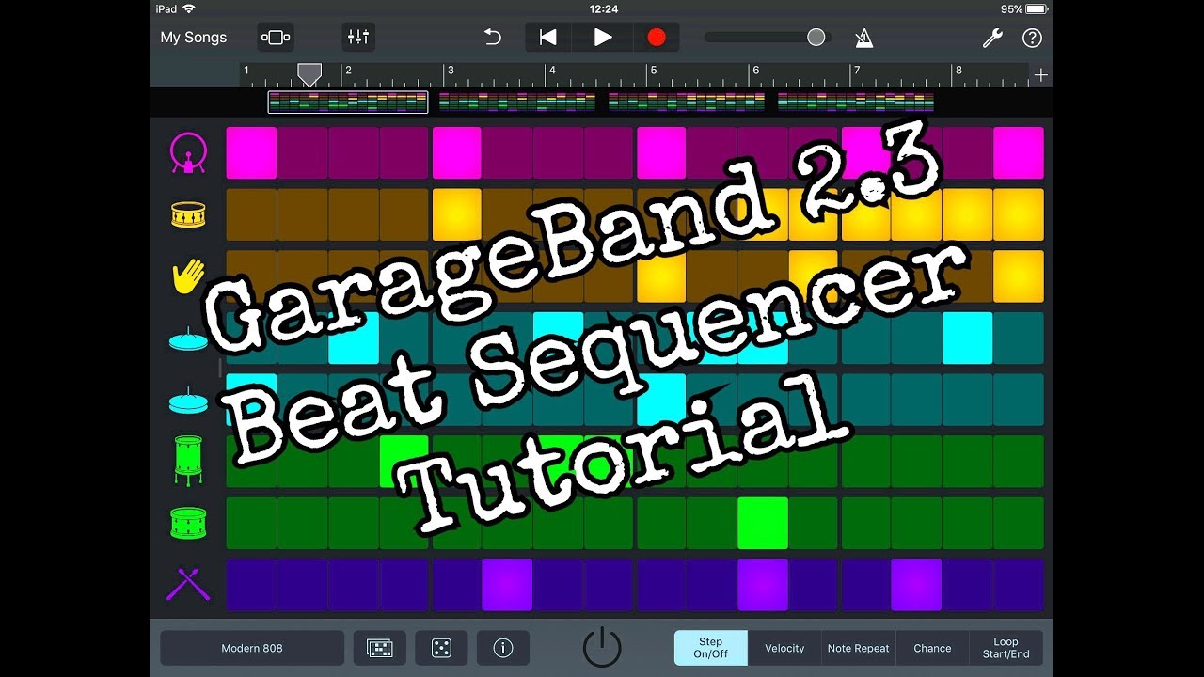Select the kick drum row icon
This screenshot has width=1204, height=677.
188,153
